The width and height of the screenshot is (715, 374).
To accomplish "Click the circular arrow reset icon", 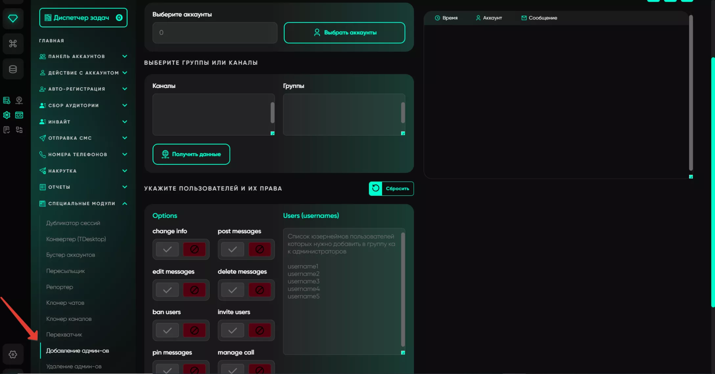I will [x=376, y=188].
